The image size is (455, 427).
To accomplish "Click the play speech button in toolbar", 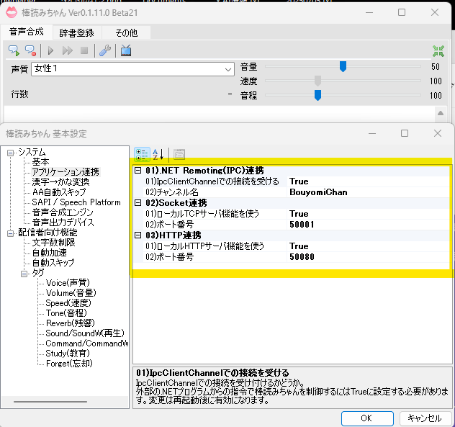I will pos(50,50).
